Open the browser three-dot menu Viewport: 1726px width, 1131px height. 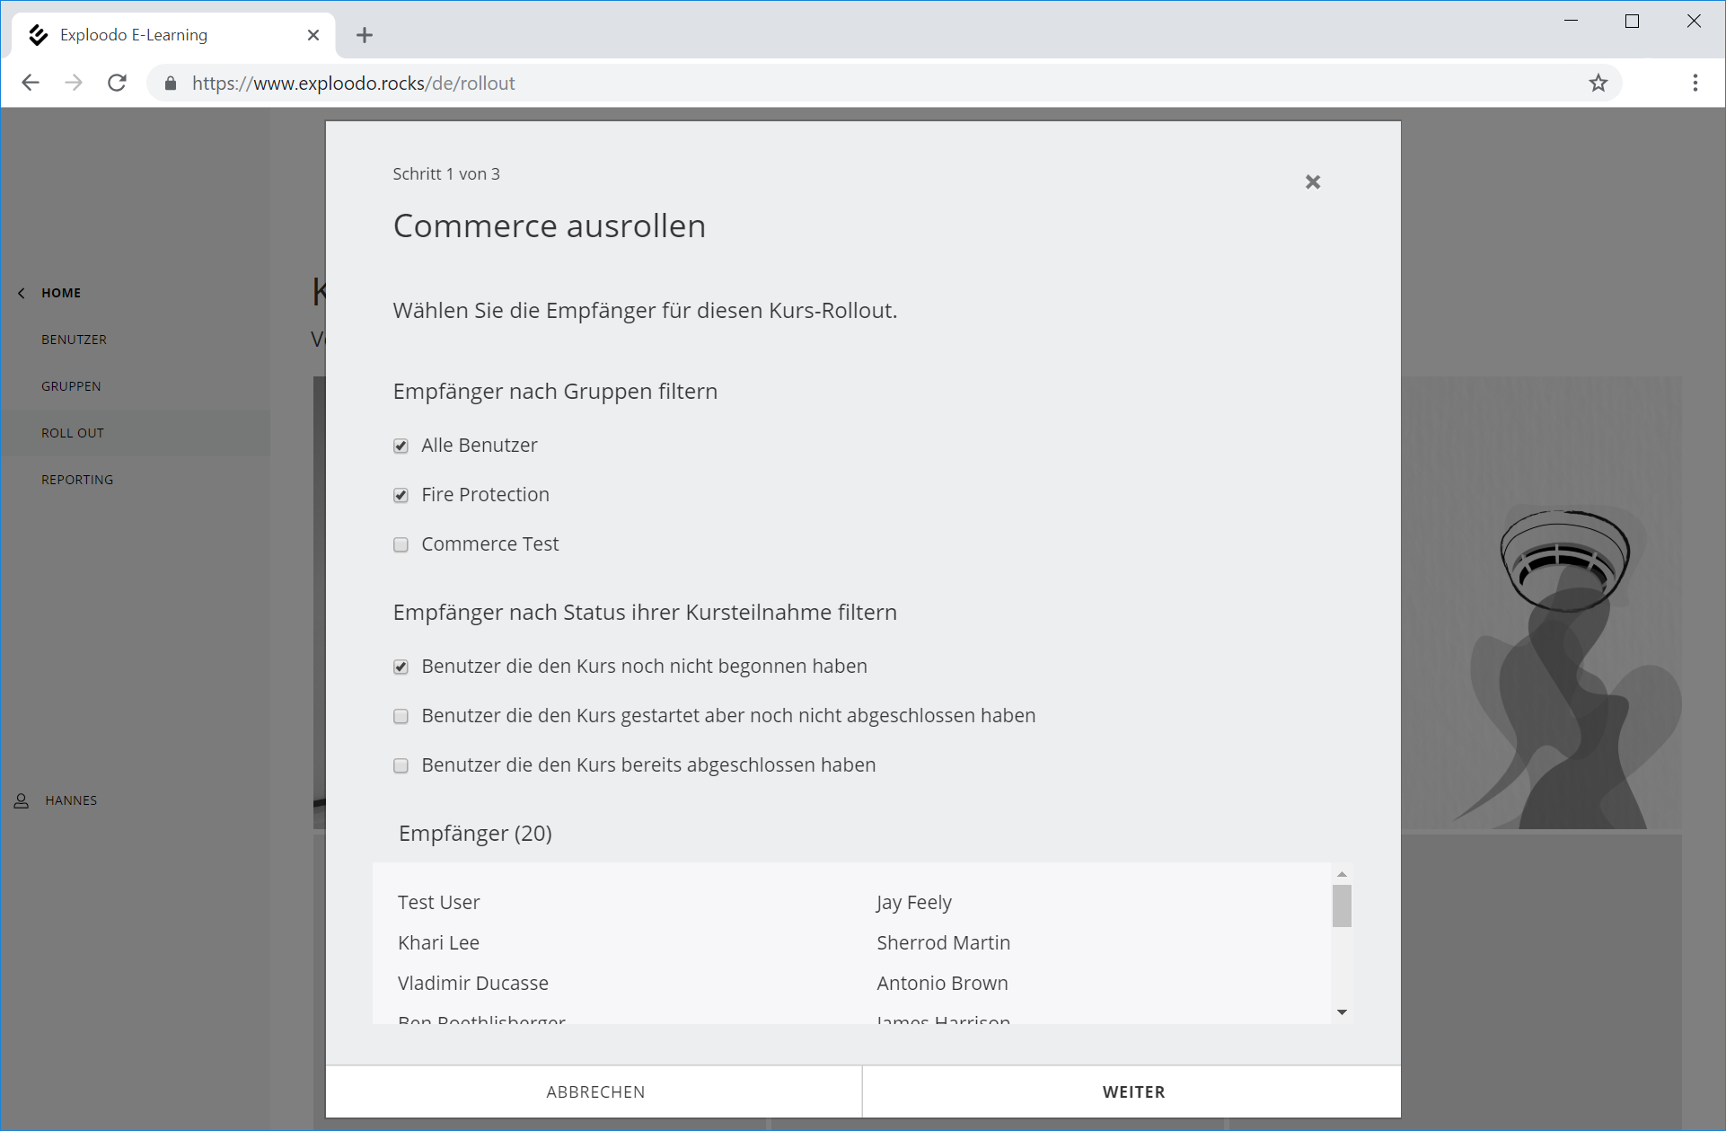coord(1695,83)
